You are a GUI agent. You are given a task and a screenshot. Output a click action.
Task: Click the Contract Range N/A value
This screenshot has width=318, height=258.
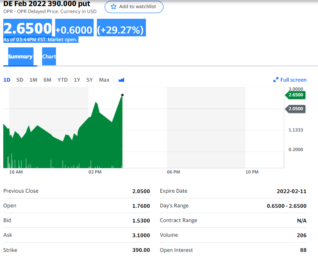(x=302, y=220)
